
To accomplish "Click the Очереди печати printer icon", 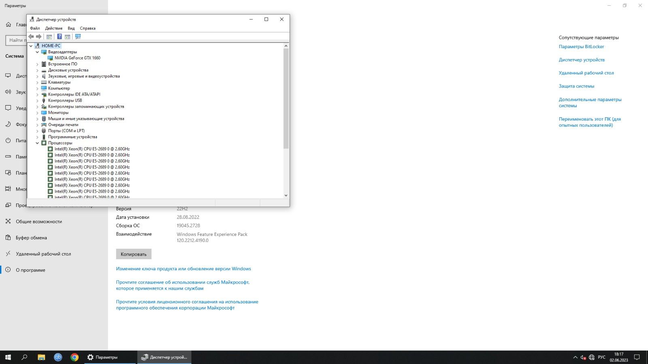I will tap(44, 125).
